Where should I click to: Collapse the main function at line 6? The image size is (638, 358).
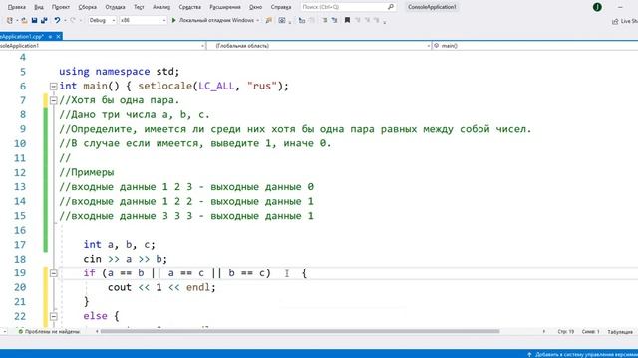(x=53, y=87)
